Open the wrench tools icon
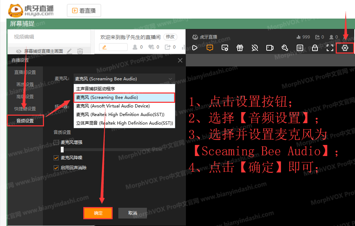355x226 pixels. [285, 48]
